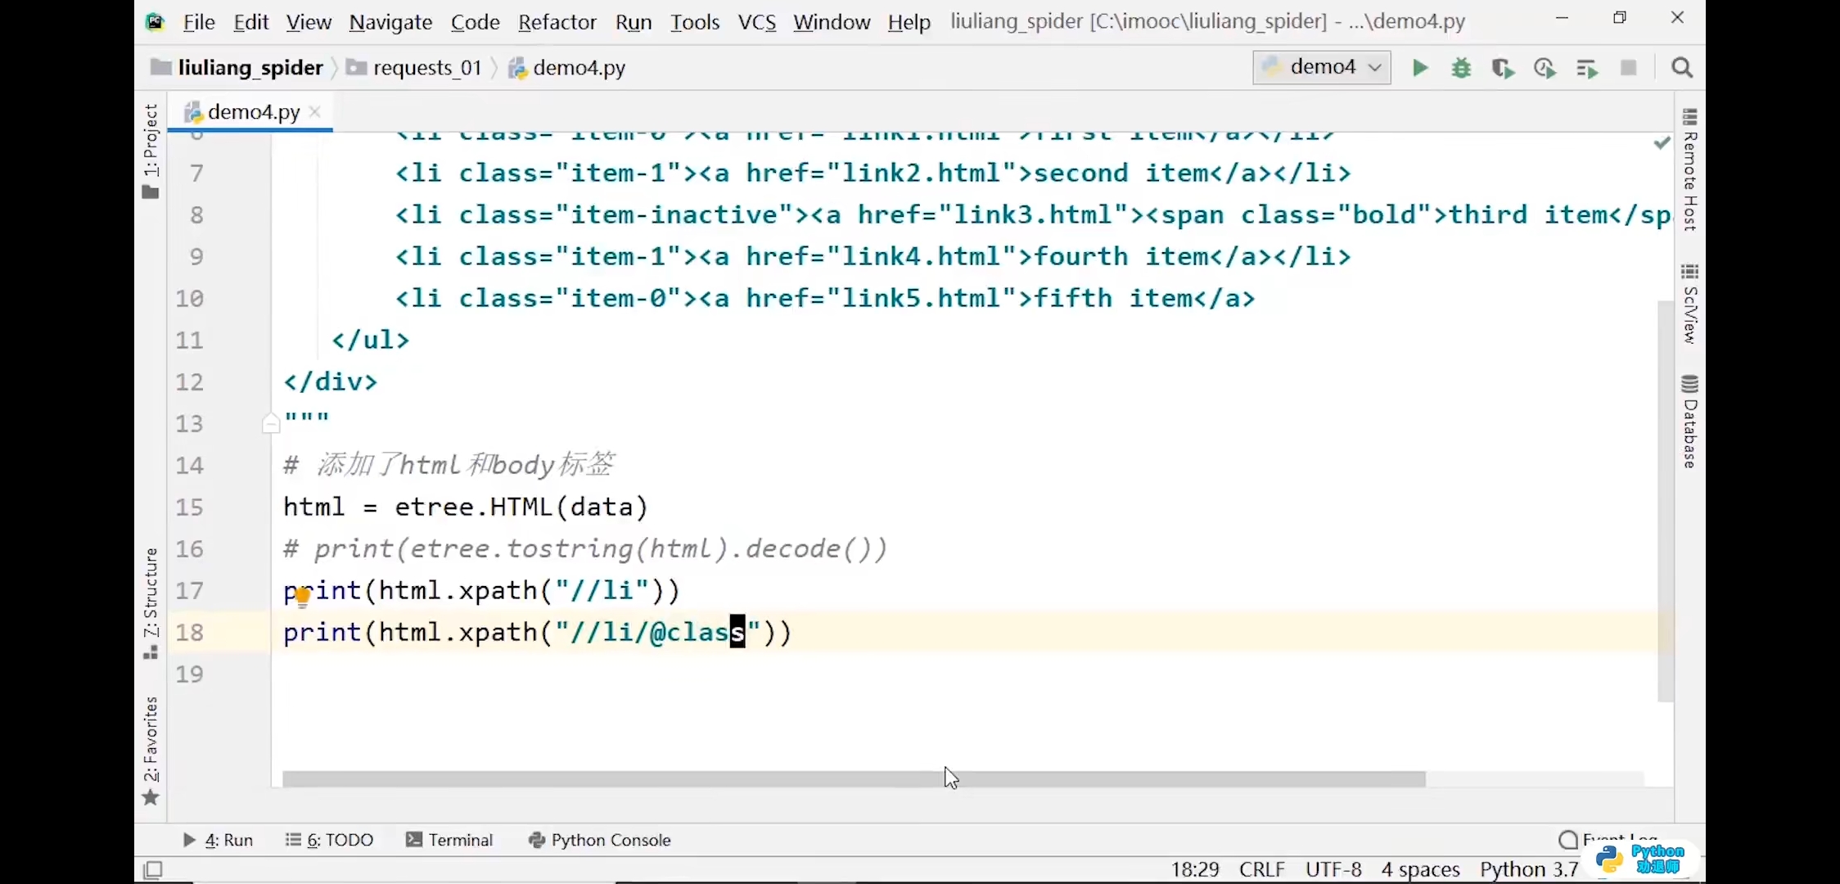Run demo4 with the green play button

1420,68
